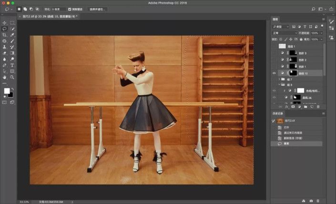336x204 pixels.
Task: Show the 色阶 1 layer visibility box
Action: tap(274, 66)
